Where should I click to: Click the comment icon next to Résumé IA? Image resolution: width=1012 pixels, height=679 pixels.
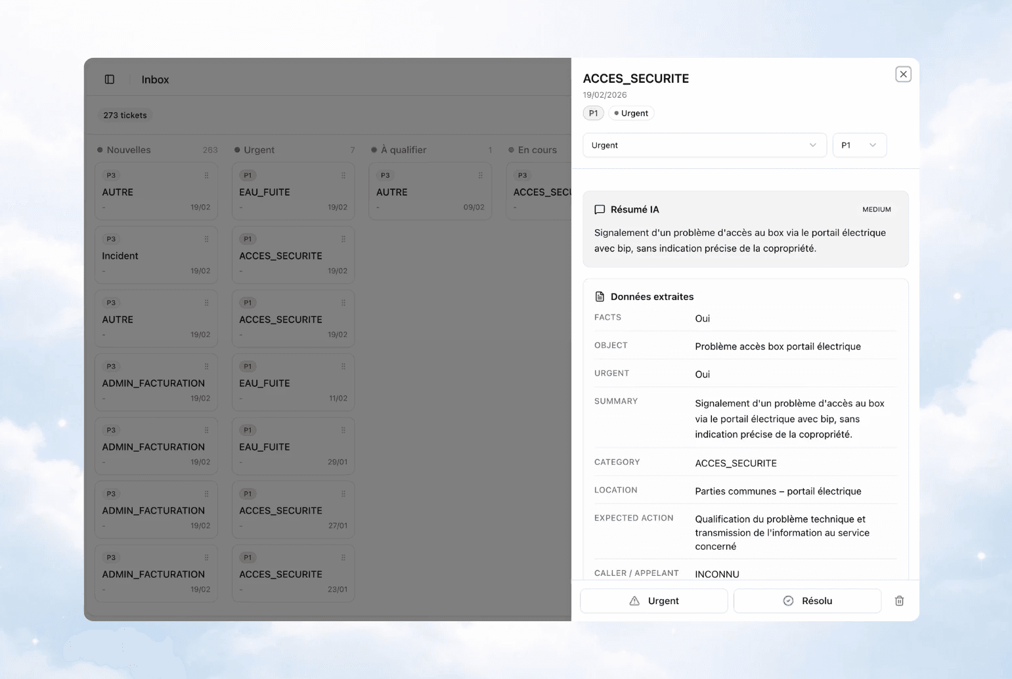(x=600, y=209)
